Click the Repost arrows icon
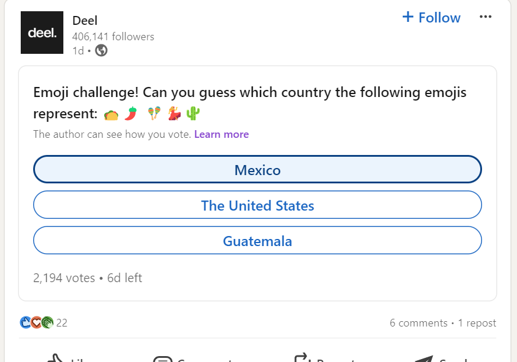 pos(301,358)
